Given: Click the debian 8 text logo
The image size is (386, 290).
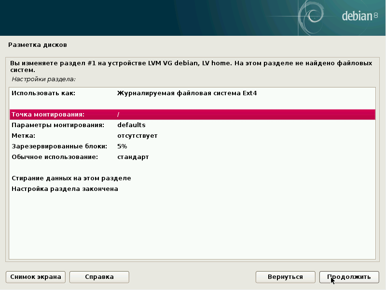Looking at the screenshot, I should (x=359, y=16).
